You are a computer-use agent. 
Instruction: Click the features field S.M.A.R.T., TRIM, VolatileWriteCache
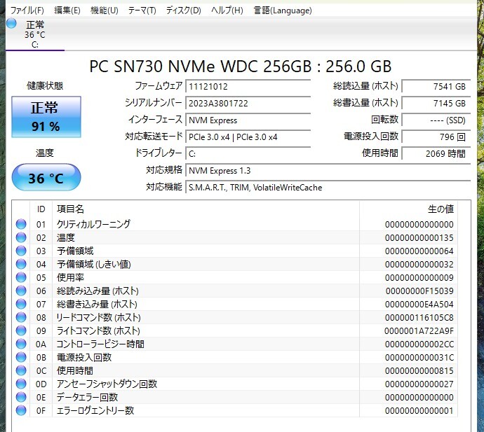pos(328,188)
